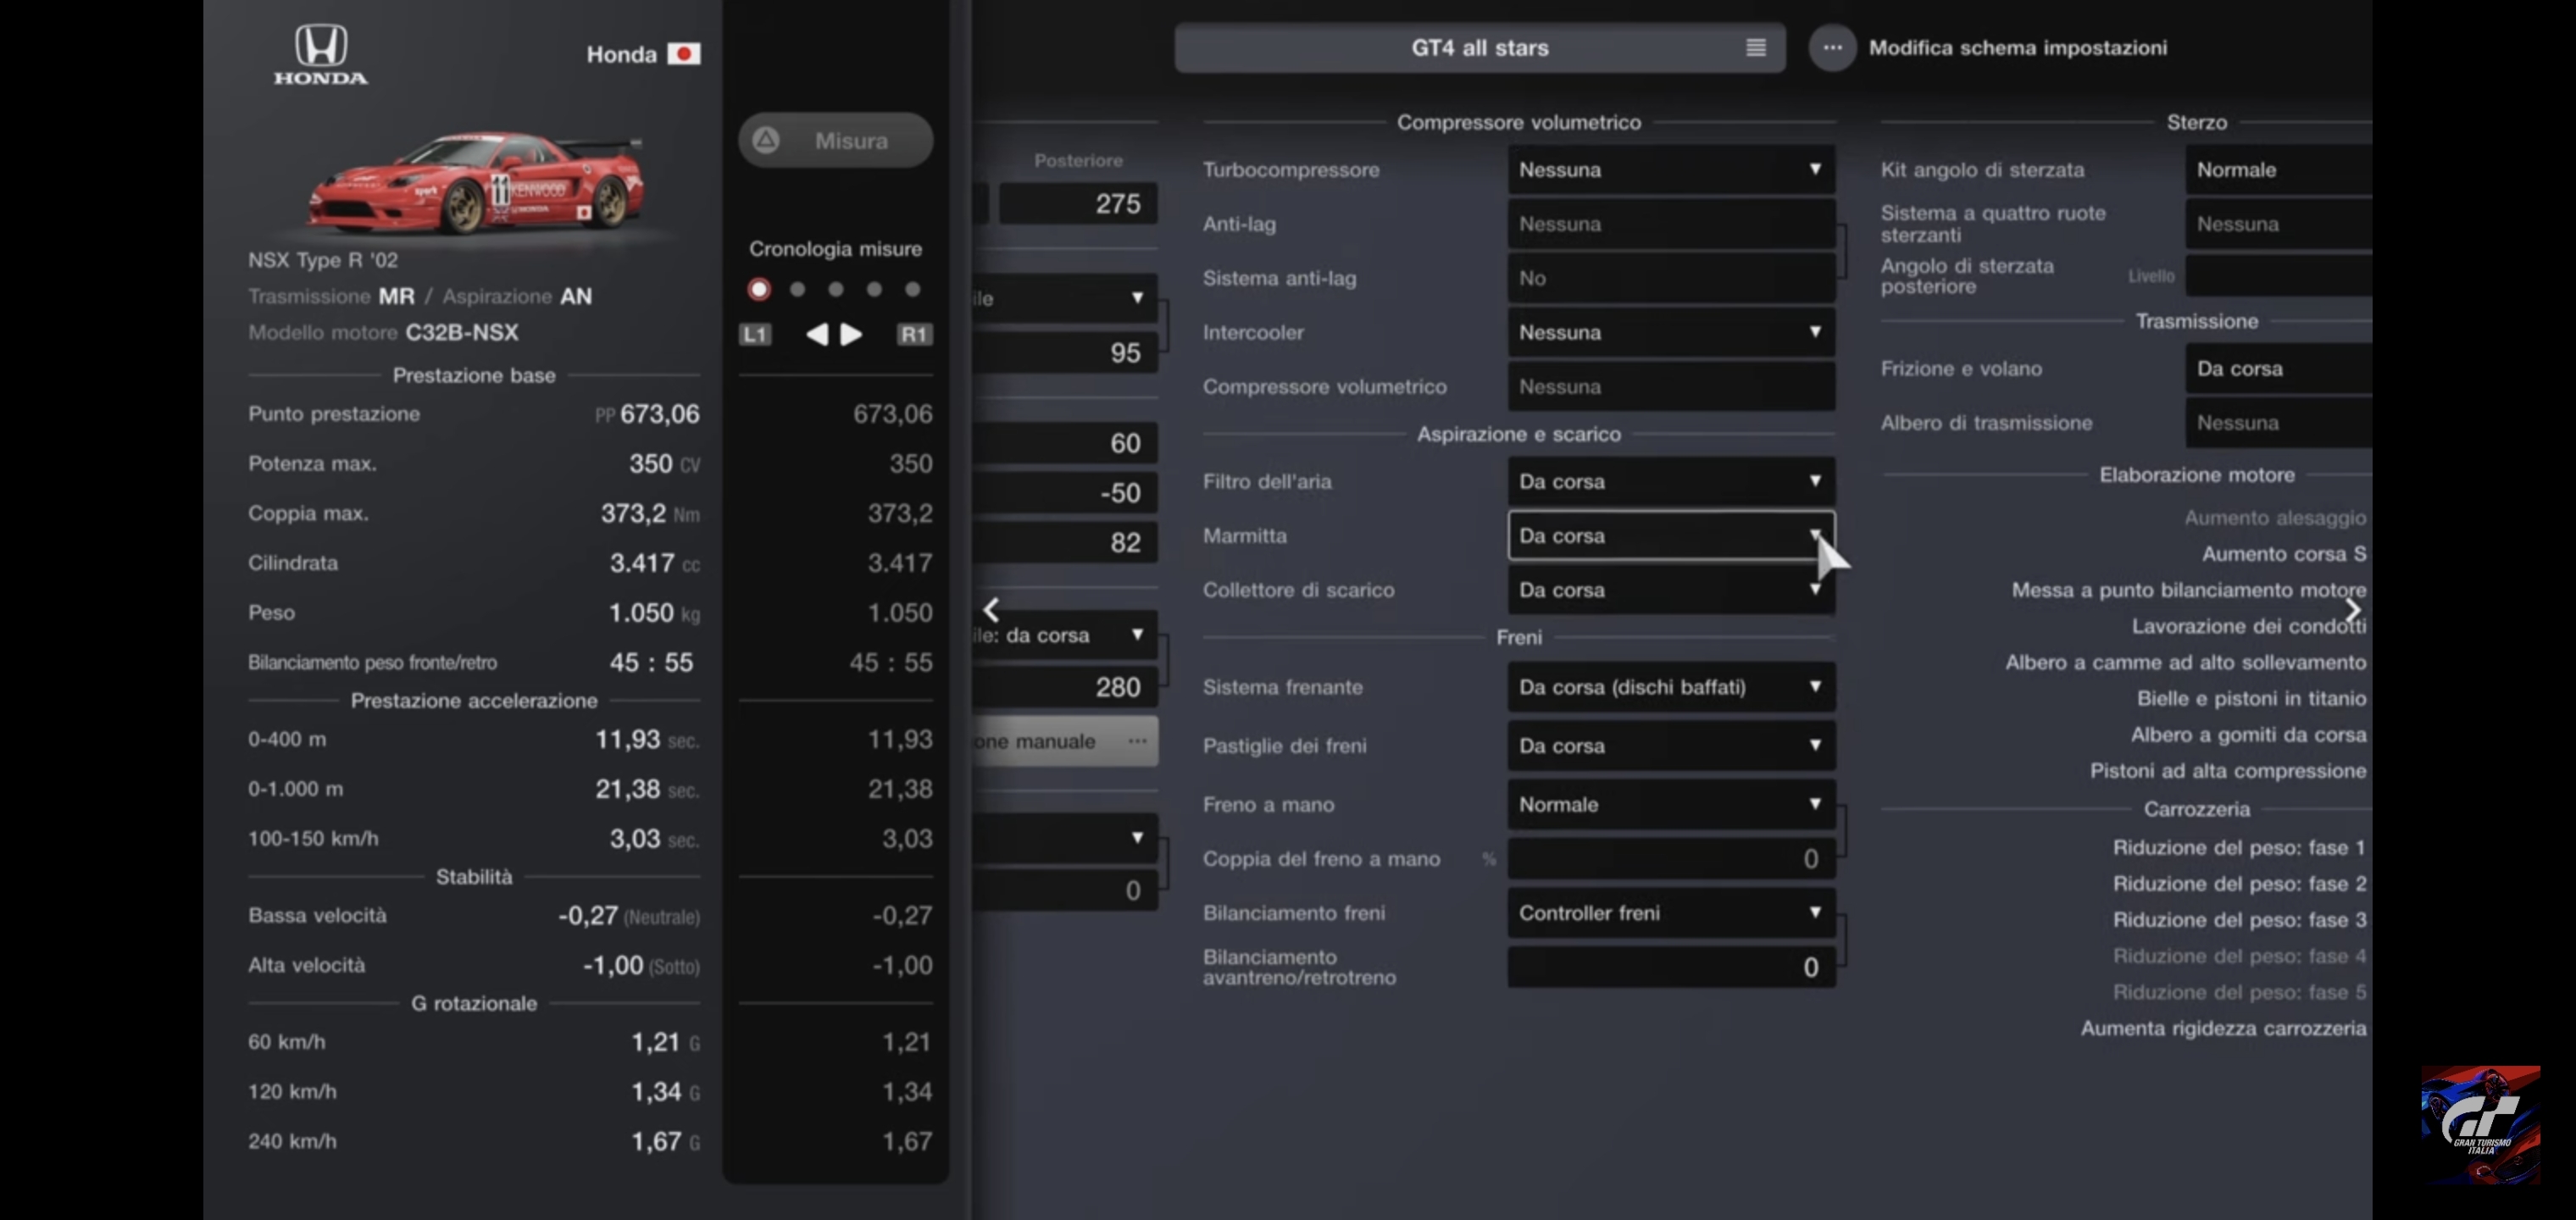
Task: Select the last measurement history dot
Action: coord(912,290)
